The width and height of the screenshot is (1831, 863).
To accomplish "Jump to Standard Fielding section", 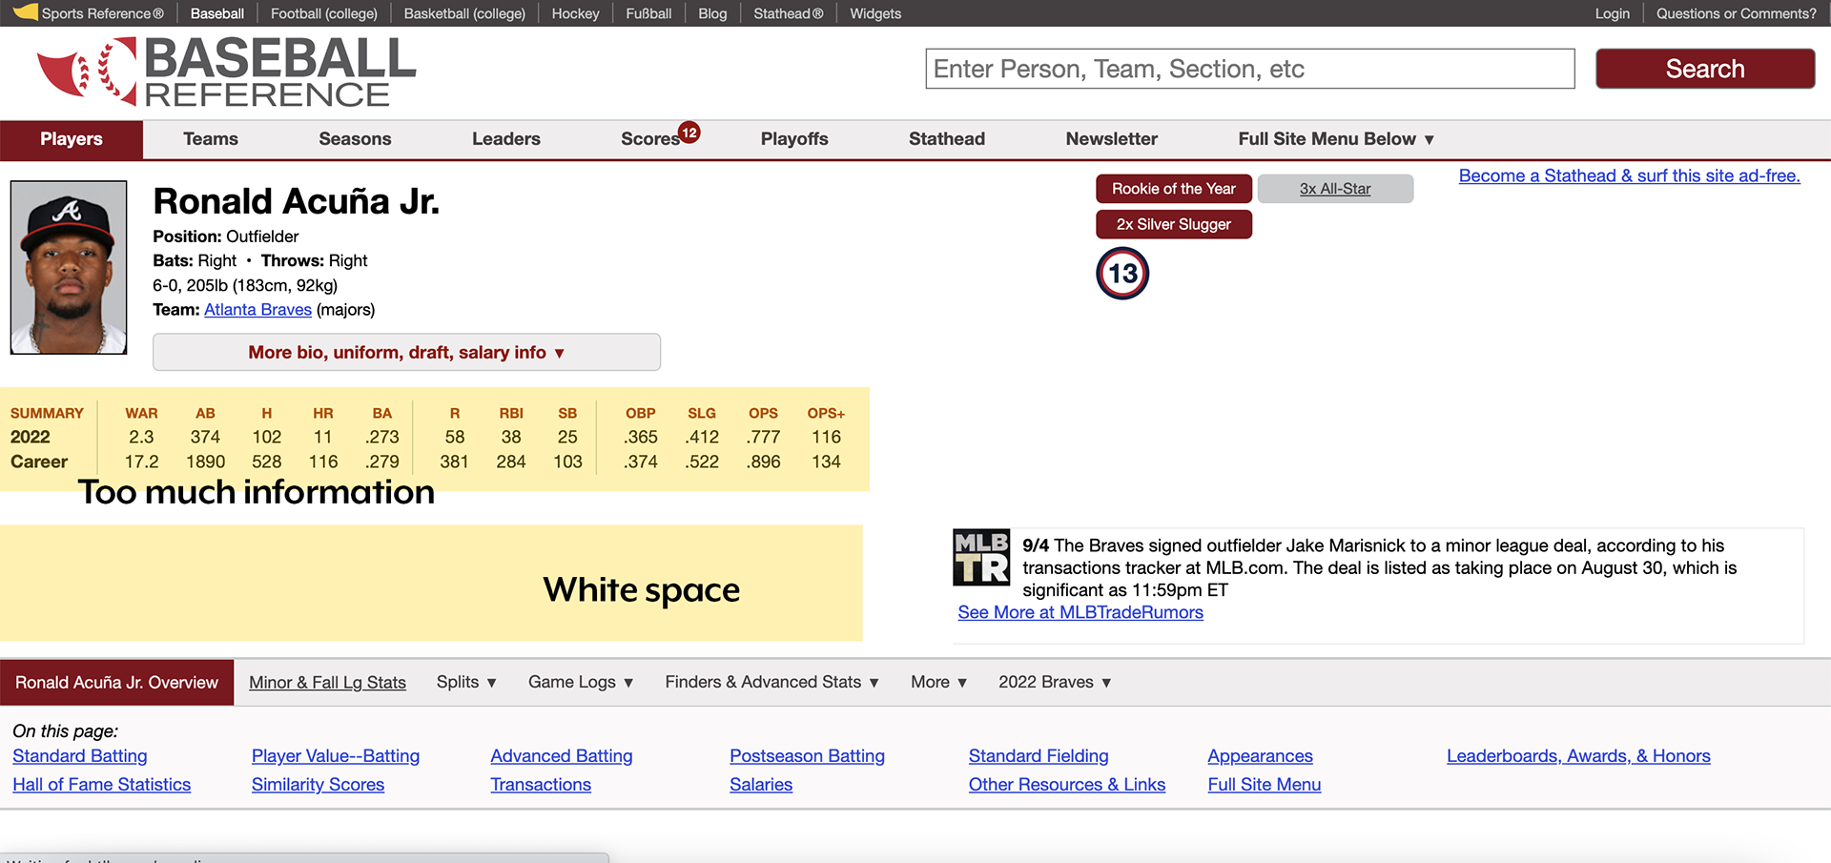I will 1039,756.
